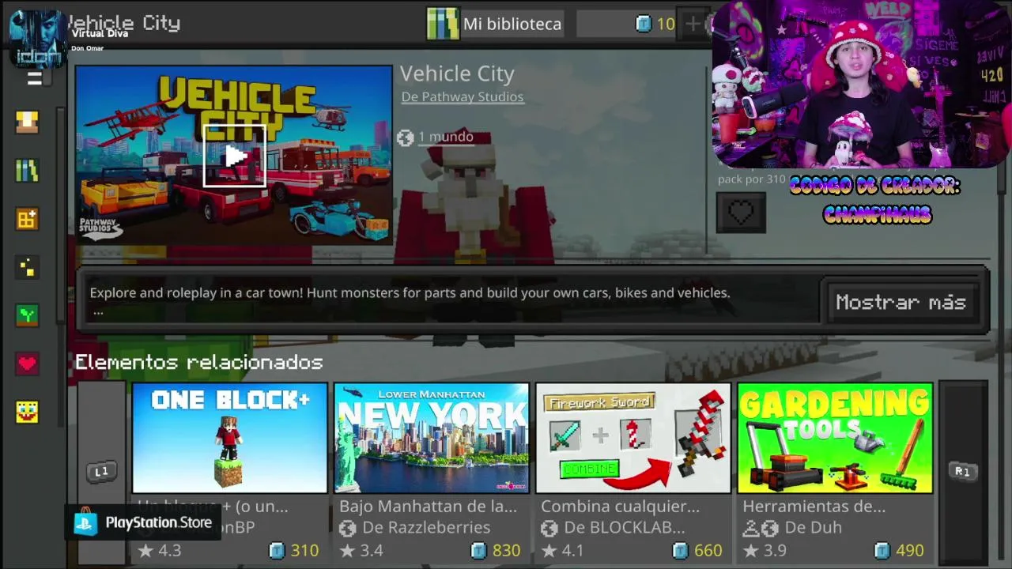Open the Gardening Tools thumbnail
The height and width of the screenshot is (569, 1012).
835,438
